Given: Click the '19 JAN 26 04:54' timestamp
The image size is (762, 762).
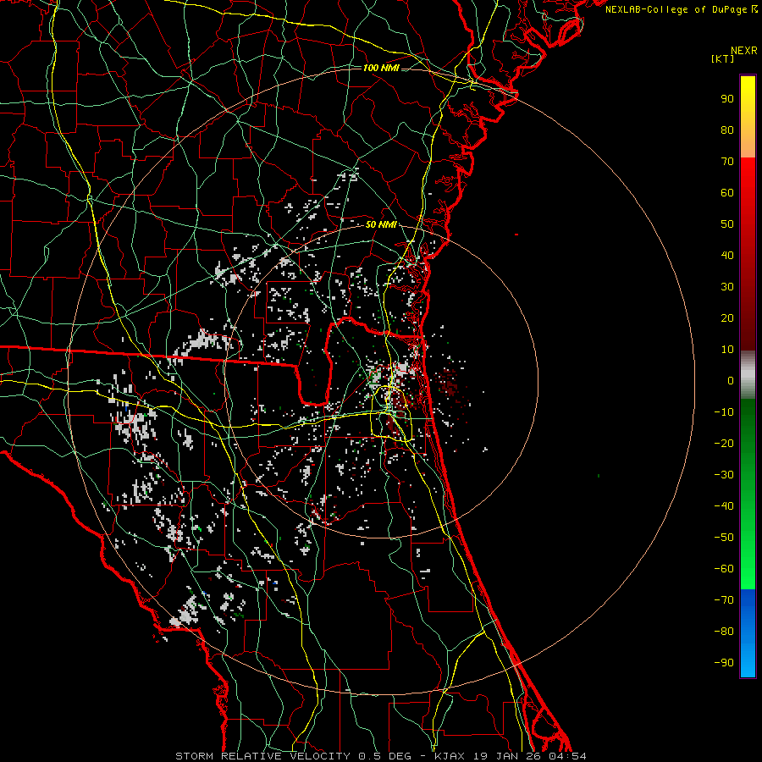Looking at the screenshot, I should tap(529, 756).
